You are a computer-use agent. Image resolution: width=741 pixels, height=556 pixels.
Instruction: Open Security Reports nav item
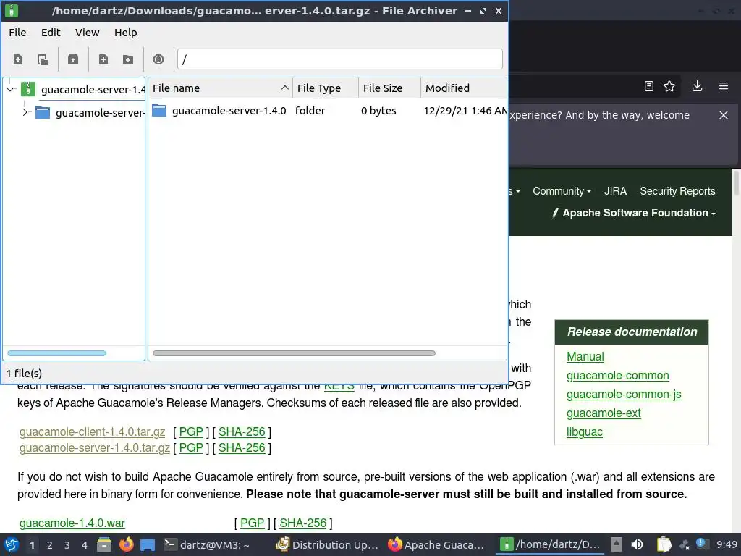pyautogui.click(x=677, y=191)
